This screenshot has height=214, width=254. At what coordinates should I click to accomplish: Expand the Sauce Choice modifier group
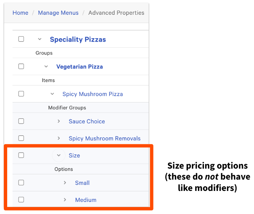(x=59, y=121)
